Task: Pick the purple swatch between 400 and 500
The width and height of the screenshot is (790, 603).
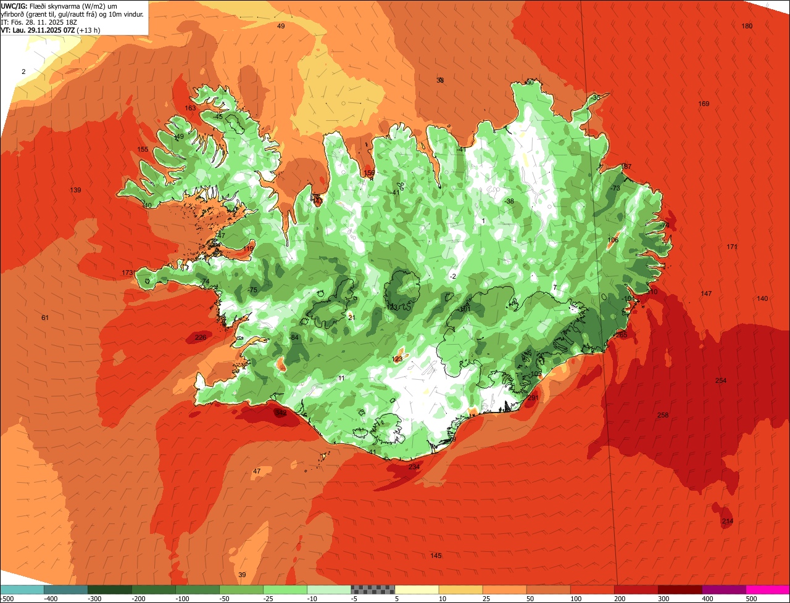Action: pyautogui.click(x=724, y=589)
